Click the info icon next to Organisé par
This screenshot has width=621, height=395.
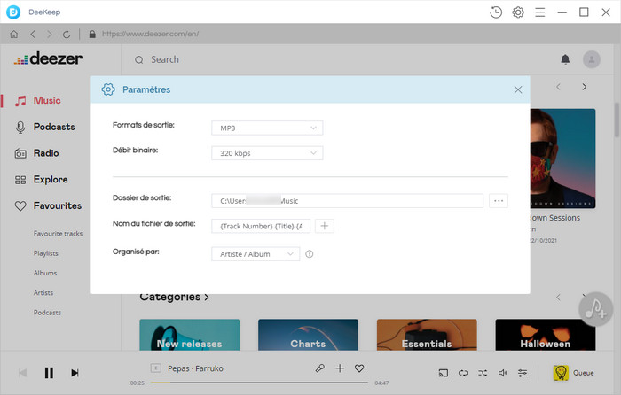point(310,254)
